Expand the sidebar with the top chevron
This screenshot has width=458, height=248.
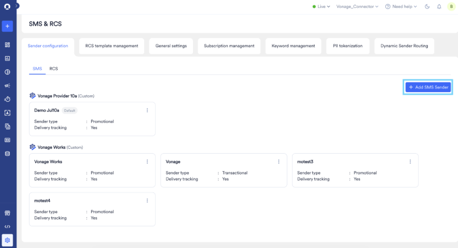click(x=17, y=5)
